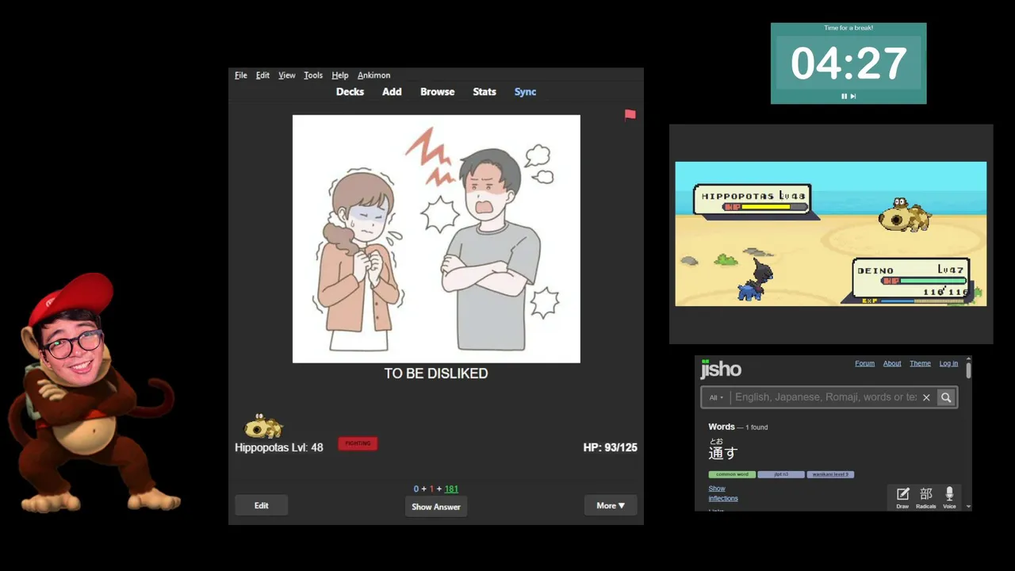Open the View menu
Image resolution: width=1015 pixels, height=571 pixels.
click(287, 75)
